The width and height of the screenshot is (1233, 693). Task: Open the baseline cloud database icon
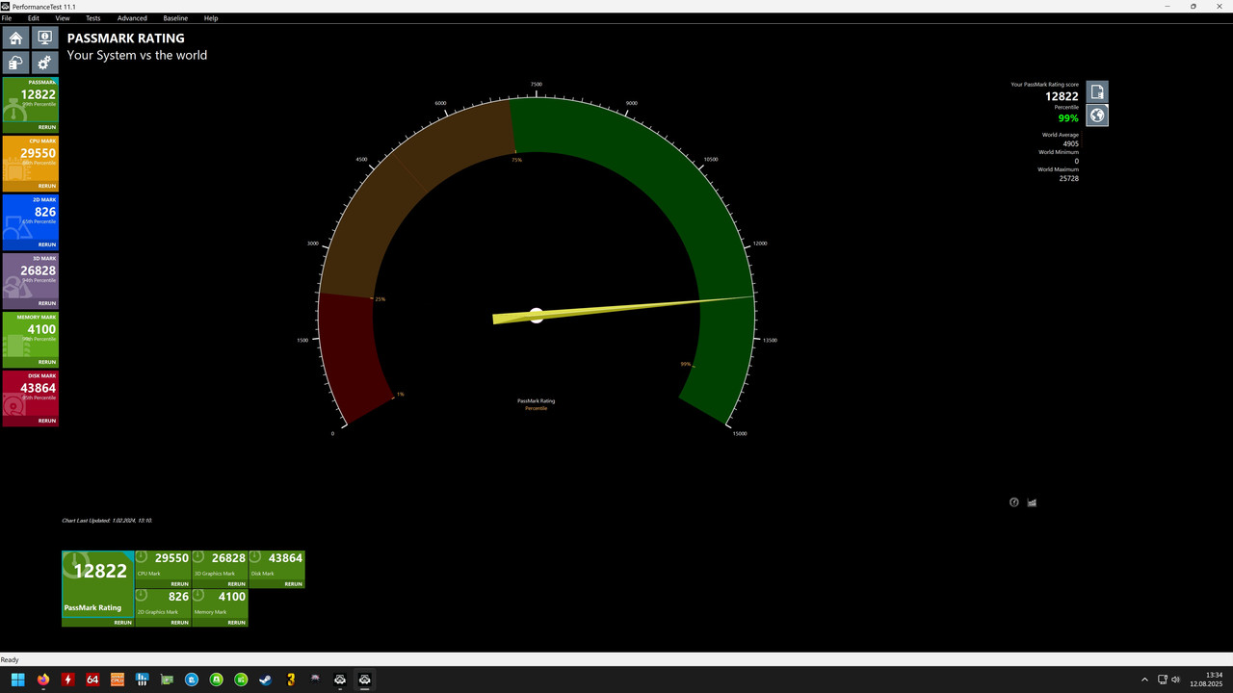15,63
